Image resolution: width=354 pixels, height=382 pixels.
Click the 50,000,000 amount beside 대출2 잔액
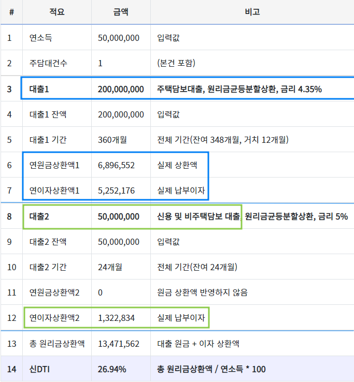coord(119,242)
